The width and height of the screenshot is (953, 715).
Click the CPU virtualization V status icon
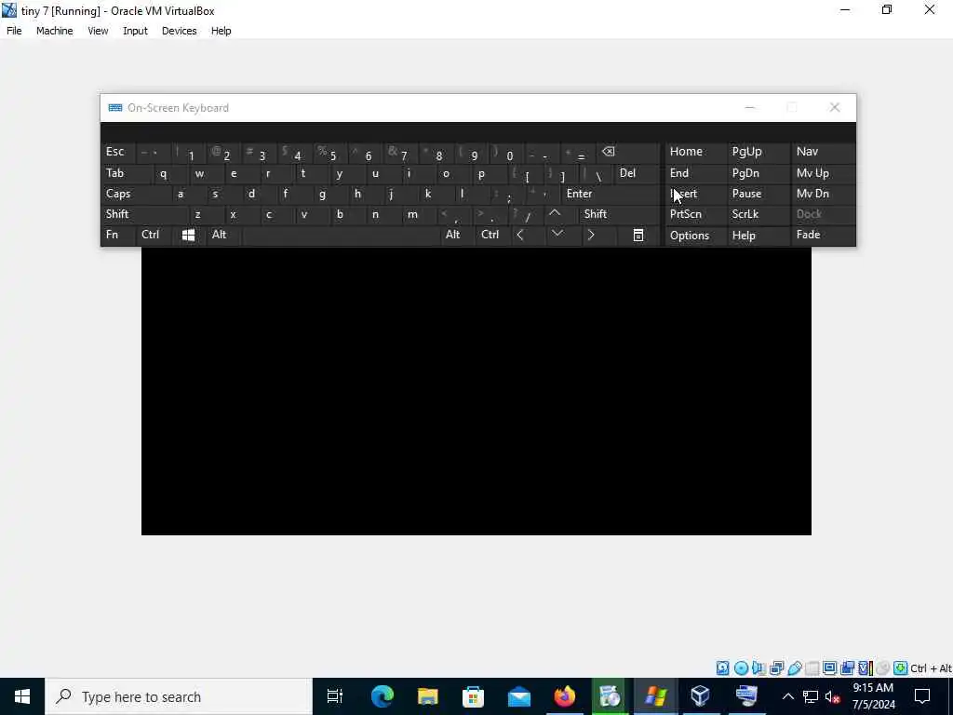pyautogui.click(x=866, y=668)
